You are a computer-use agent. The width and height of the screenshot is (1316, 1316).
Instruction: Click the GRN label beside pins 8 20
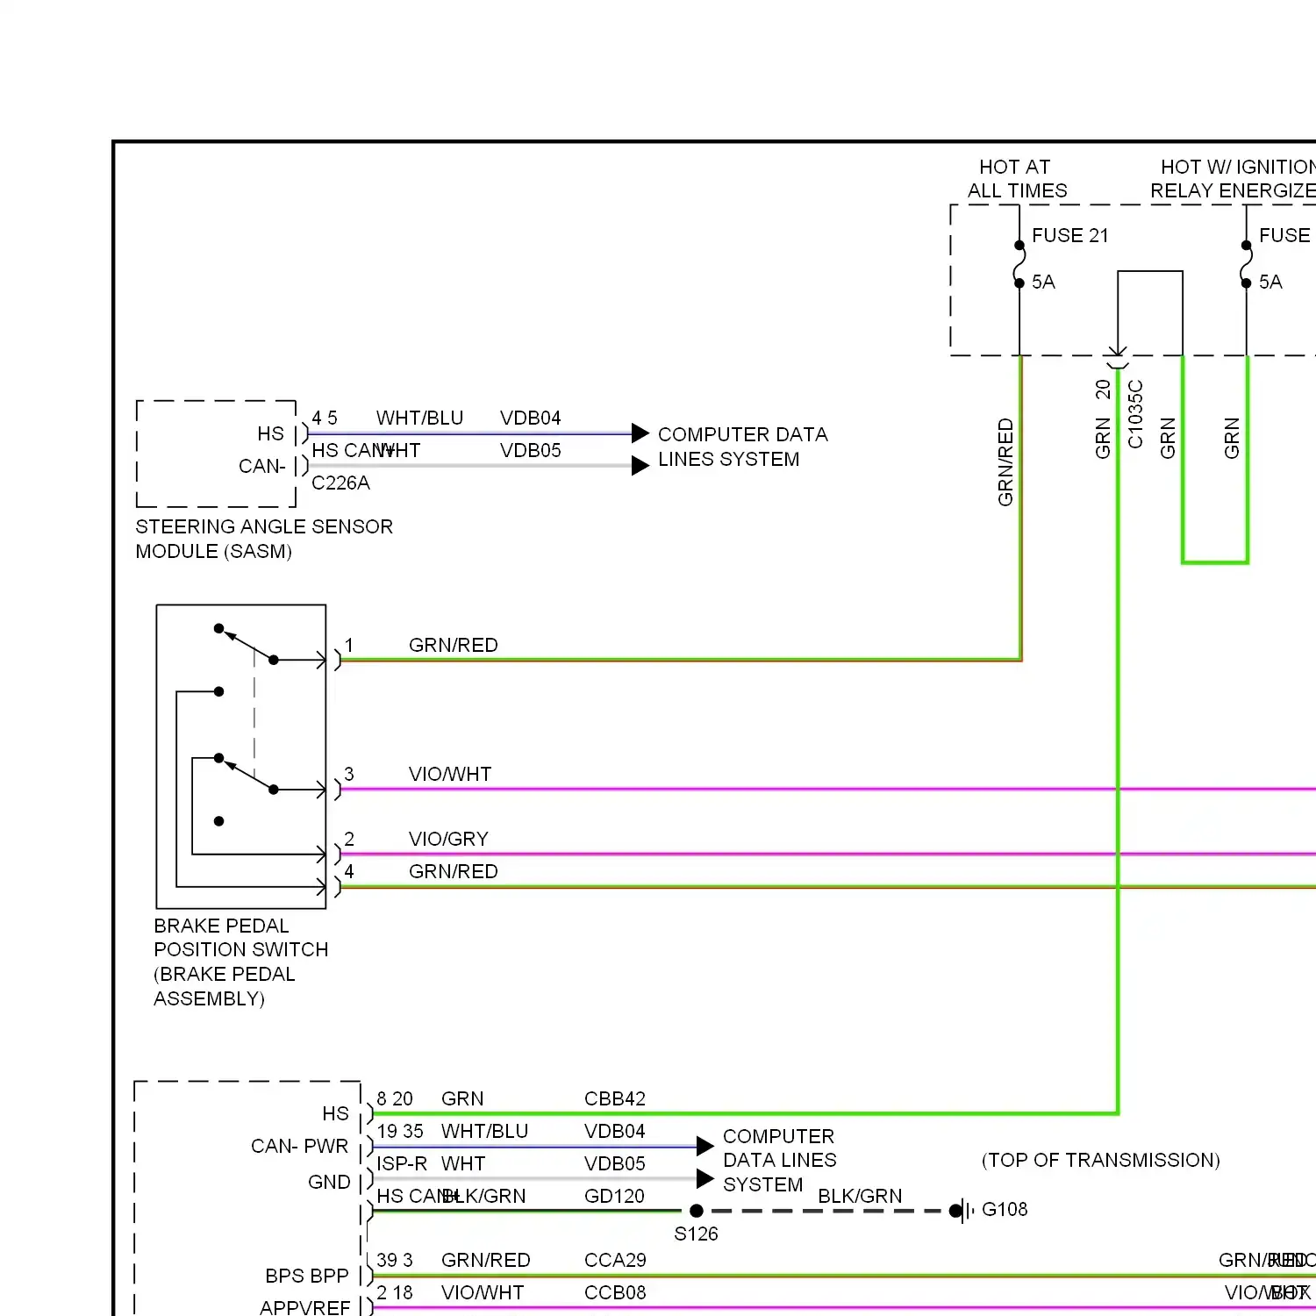tap(462, 1098)
